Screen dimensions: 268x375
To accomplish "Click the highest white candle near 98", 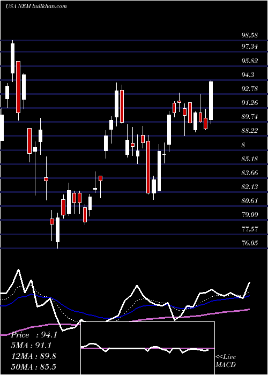I will tap(12, 58).
